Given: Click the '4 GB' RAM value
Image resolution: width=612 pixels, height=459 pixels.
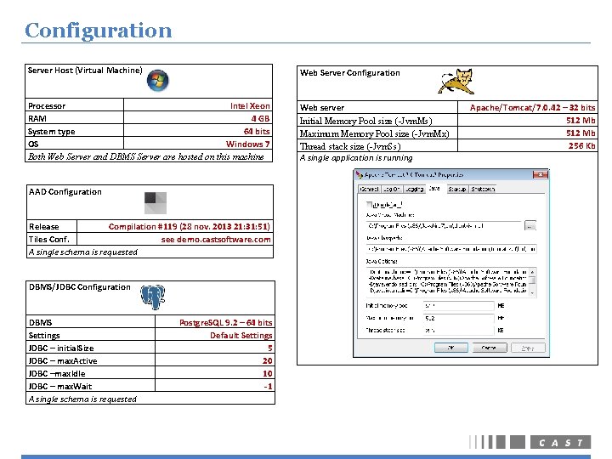Looking at the screenshot, I should tap(260, 118).
